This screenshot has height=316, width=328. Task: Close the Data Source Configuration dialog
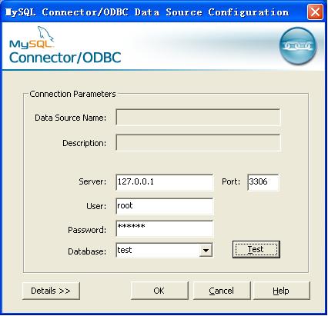(x=315, y=12)
